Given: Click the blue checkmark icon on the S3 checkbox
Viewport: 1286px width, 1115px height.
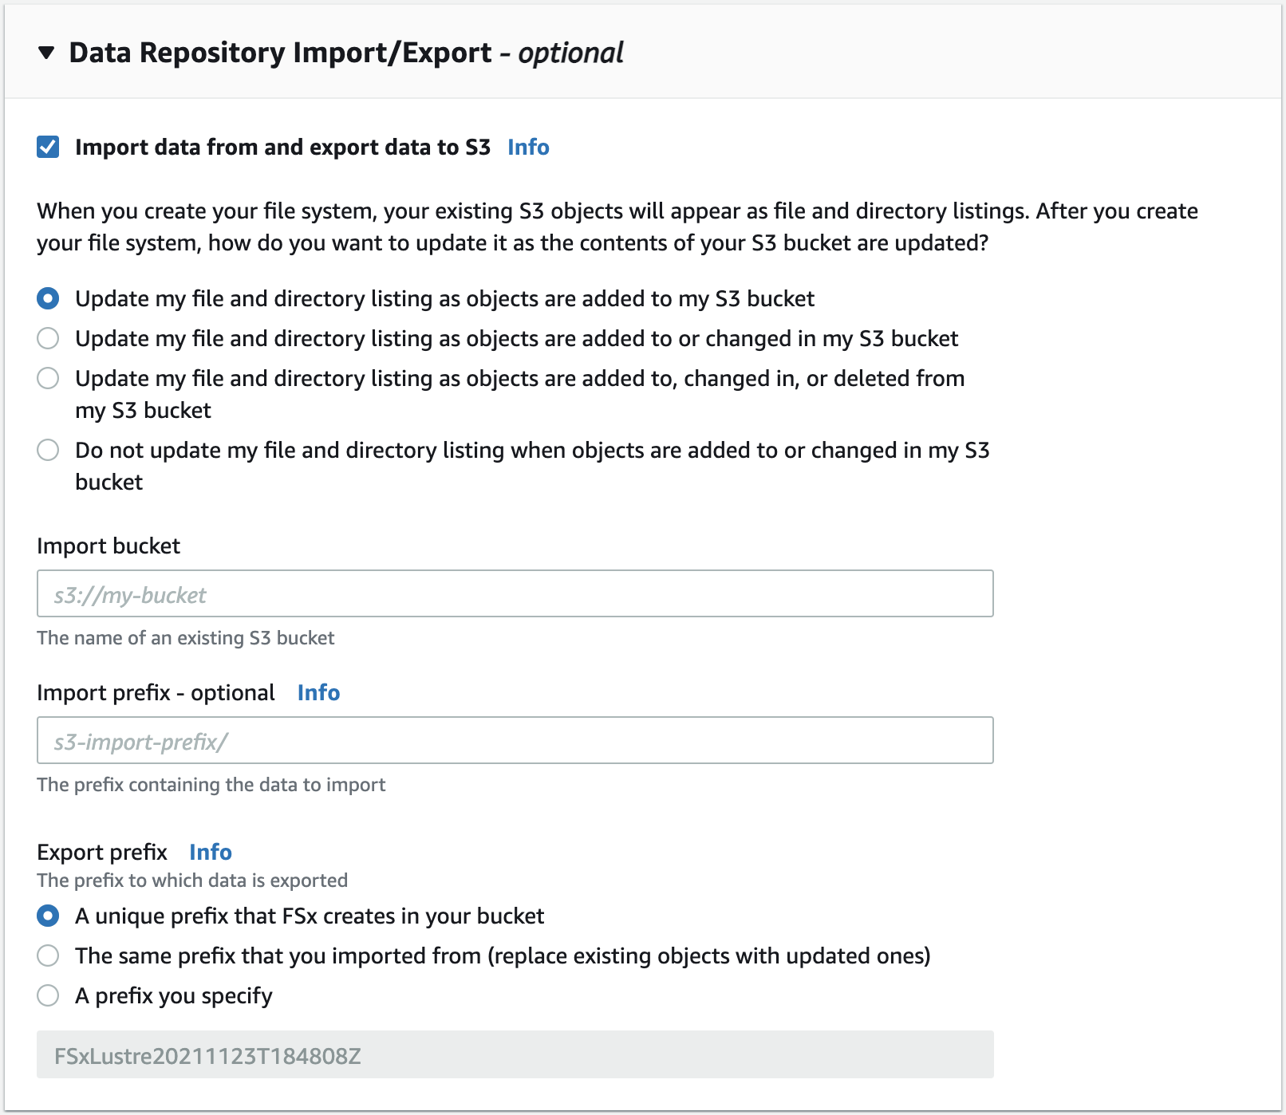Looking at the screenshot, I should pyautogui.click(x=48, y=147).
